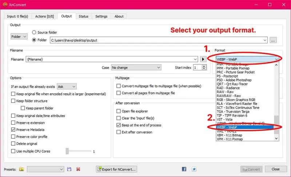Image resolution: width=291 pixels, height=177 pixels.
Task: Choose RLA - Wavefront Raster file format
Action: click(245, 104)
